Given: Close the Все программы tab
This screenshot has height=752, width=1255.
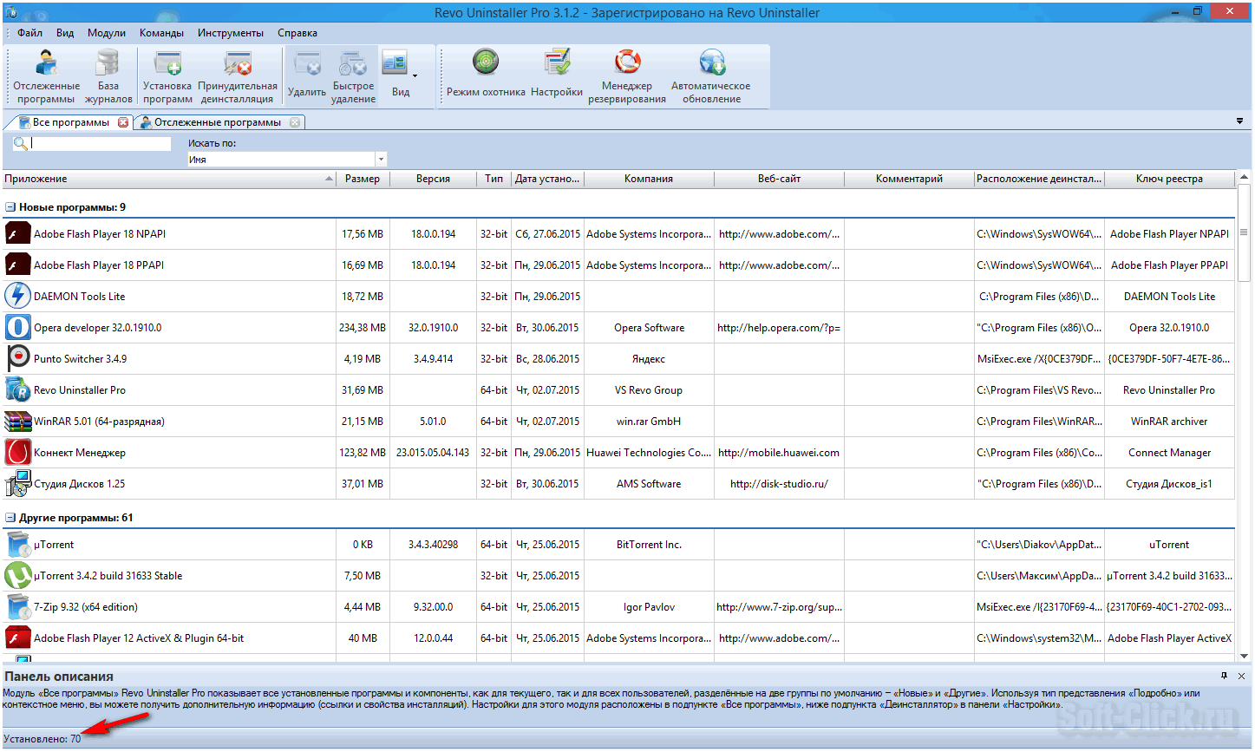Looking at the screenshot, I should coord(123,122).
